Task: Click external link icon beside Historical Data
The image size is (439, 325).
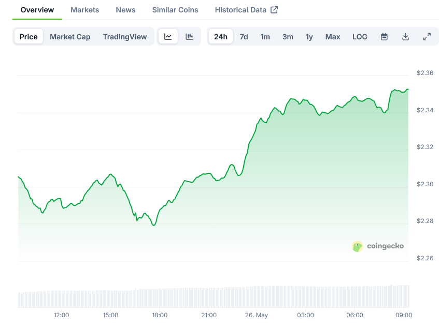Action: pyautogui.click(x=274, y=10)
